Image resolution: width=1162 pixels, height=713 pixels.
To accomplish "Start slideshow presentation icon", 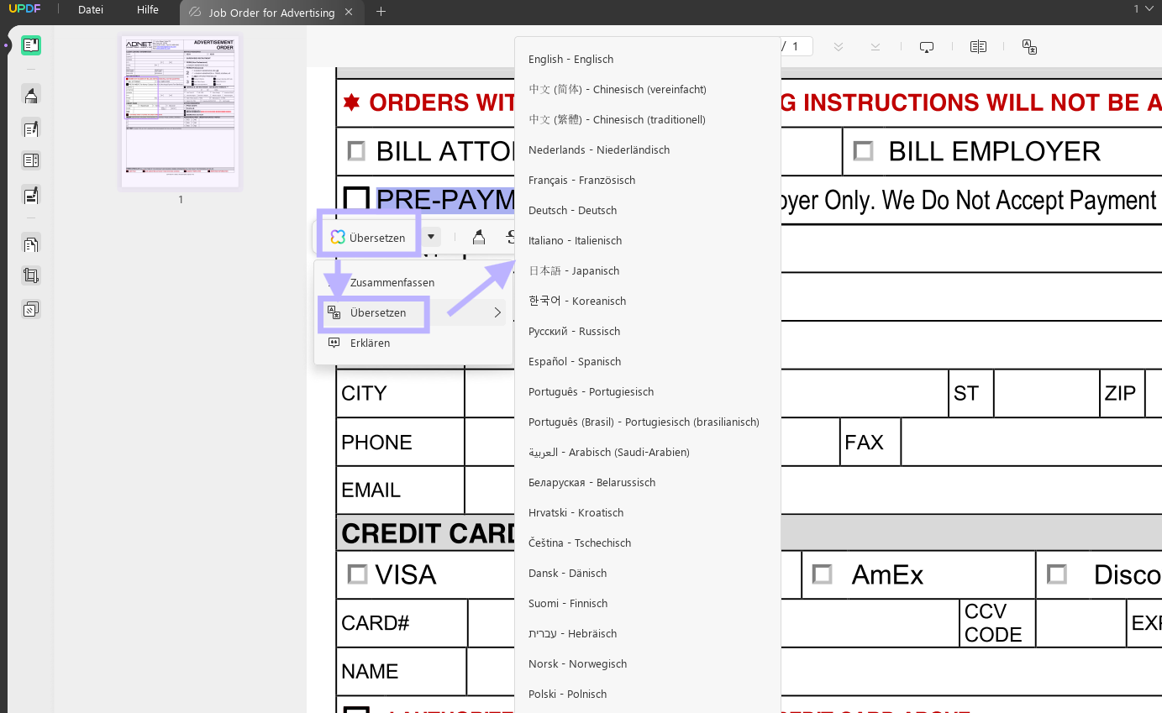I will pos(927,47).
